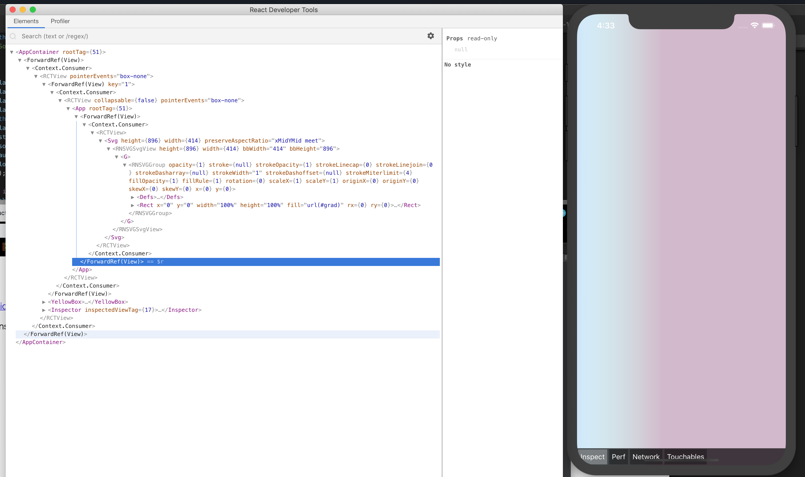The width and height of the screenshot is (805, 477).
Task: Expand the Defs node
Action: point(133,197)
